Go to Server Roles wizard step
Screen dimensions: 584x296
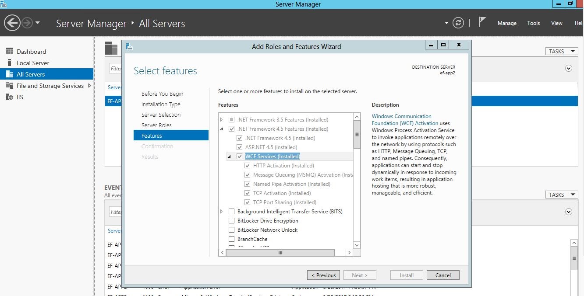[x=156, y=125]
